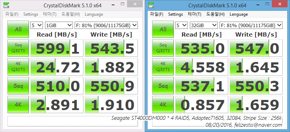This screenshot has height=132, width=290.
Task: Click the 0.857 read result
Action: click(202, 105)
